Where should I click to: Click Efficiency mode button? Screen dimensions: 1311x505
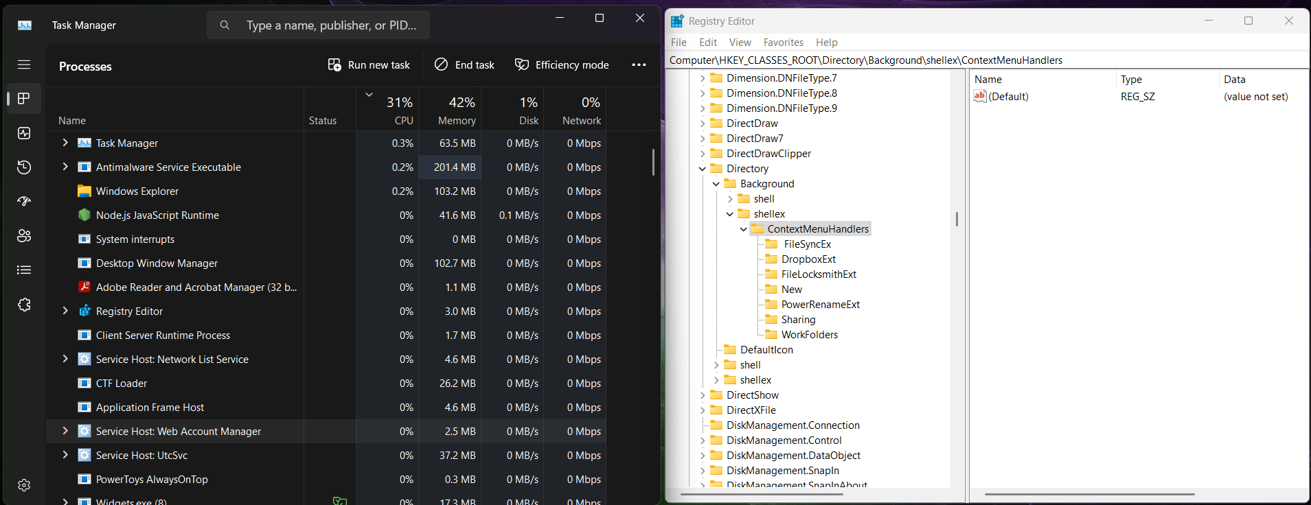pos(562,65)
